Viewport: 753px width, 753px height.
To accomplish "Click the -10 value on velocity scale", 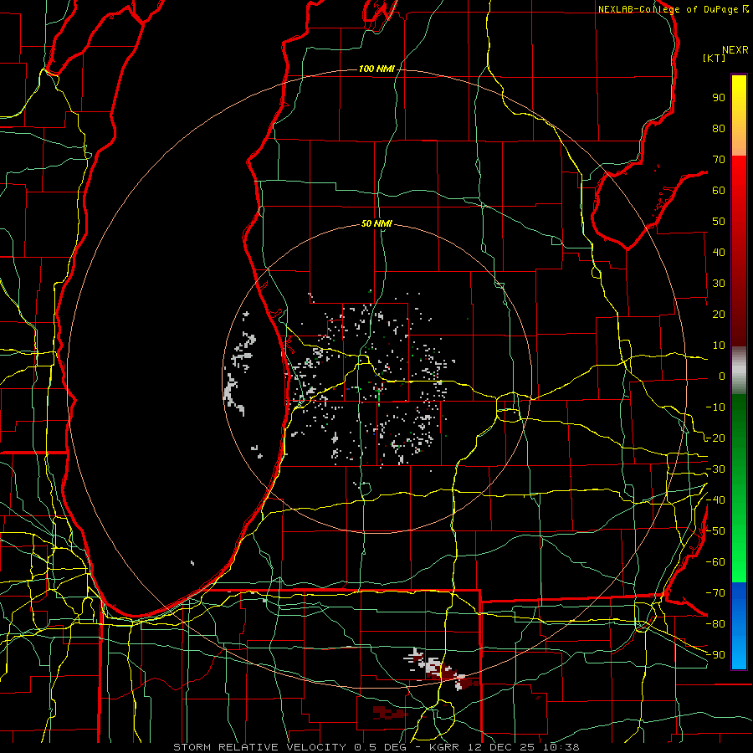I will pos(715,407).
